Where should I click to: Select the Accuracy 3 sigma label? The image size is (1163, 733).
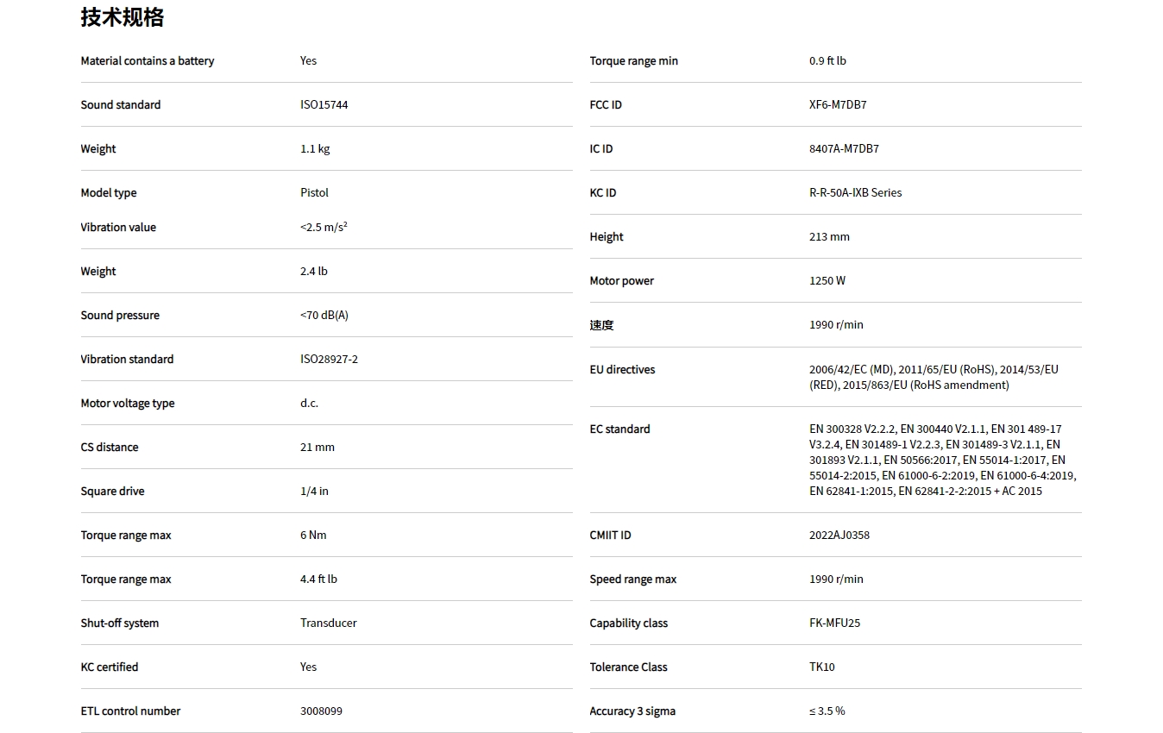click(x=632, y=711)
